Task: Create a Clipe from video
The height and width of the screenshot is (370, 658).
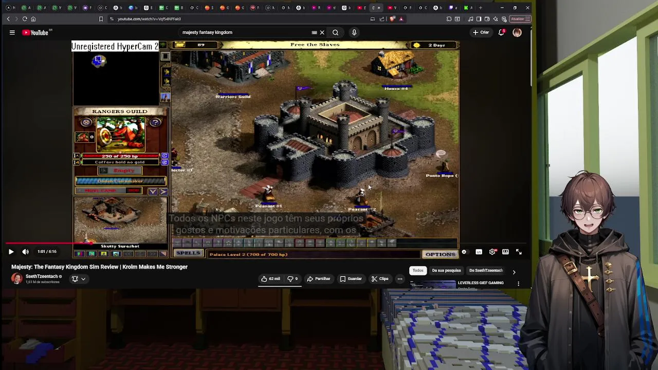Action: coord(380,279)
